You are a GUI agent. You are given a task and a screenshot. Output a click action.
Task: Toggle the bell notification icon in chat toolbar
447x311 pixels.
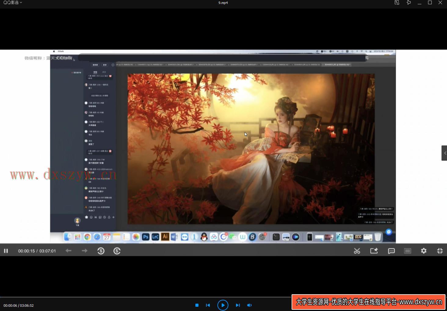pos(109,217)
